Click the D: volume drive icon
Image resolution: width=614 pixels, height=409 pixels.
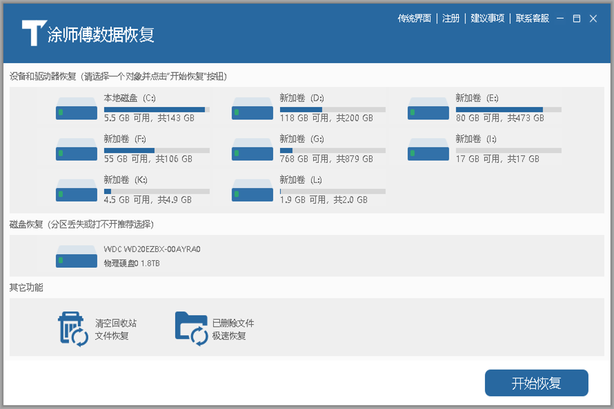pos(252,108)
